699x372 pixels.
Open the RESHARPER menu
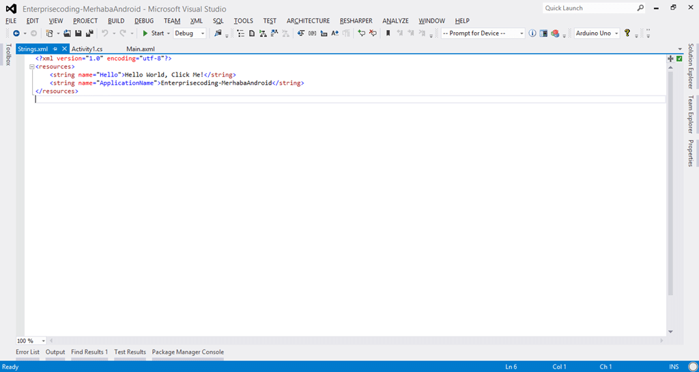tap(356, 21)
